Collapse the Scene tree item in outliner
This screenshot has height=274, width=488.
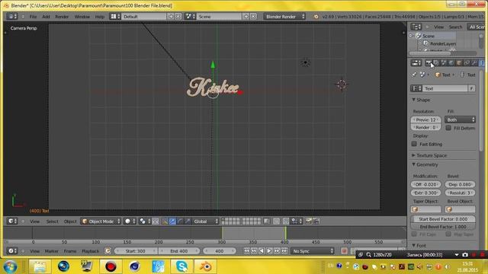[411, 36]
